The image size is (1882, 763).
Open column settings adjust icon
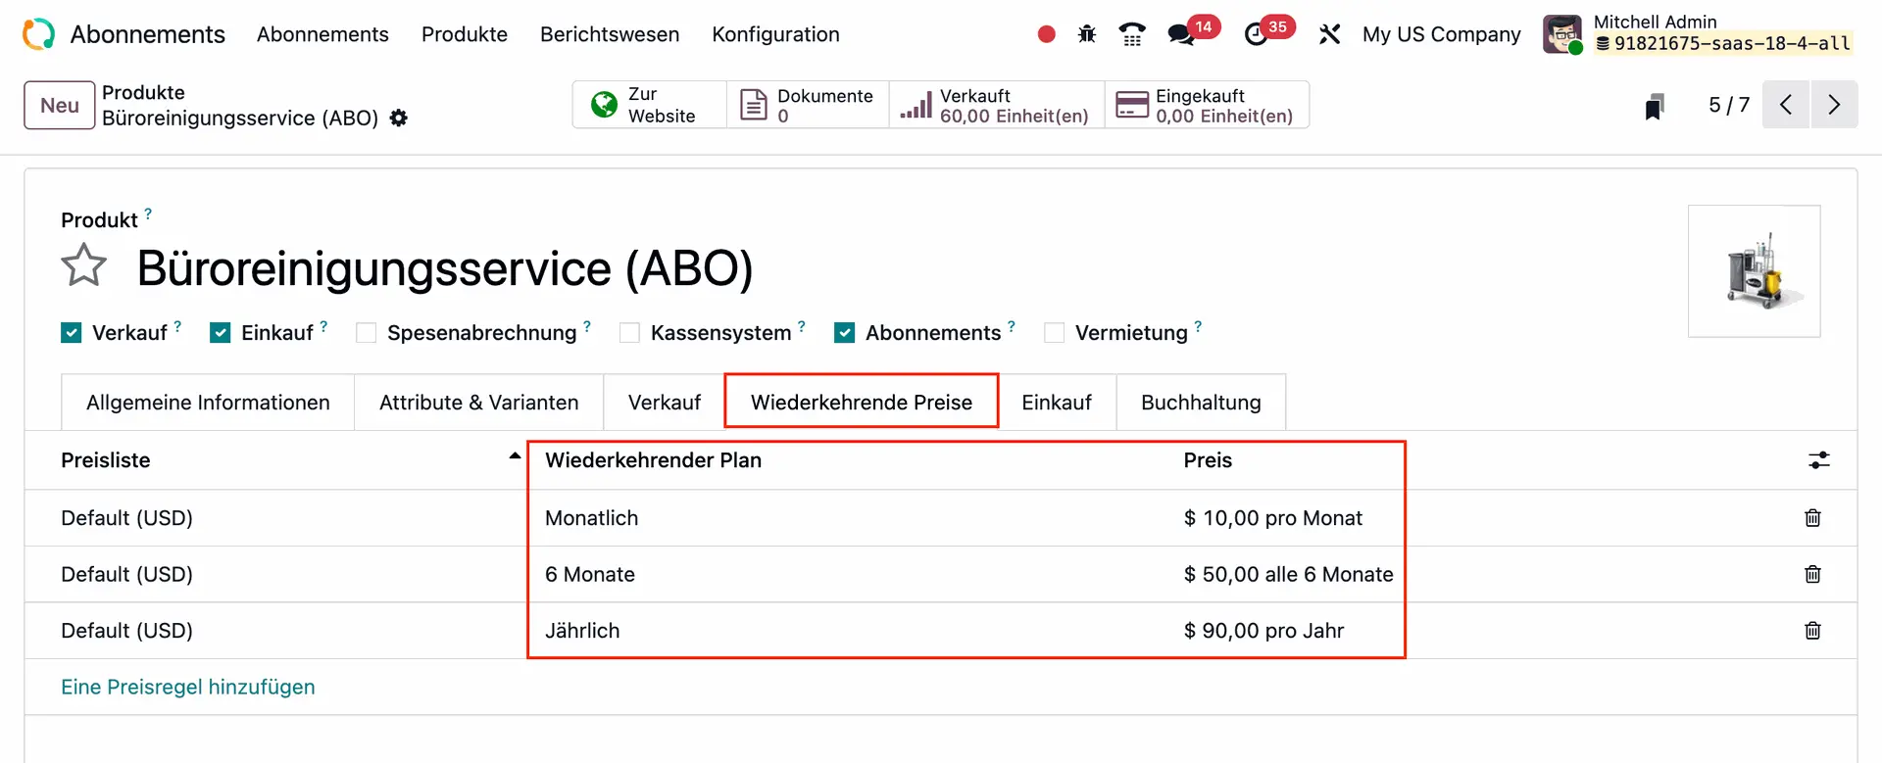(x=1818, y=460)
